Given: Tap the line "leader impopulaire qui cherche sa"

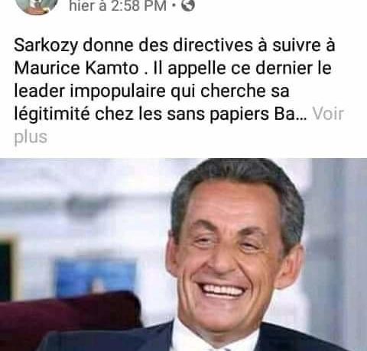Looking at the screenshot, I should pyautogui.click(x=151, y=92).
